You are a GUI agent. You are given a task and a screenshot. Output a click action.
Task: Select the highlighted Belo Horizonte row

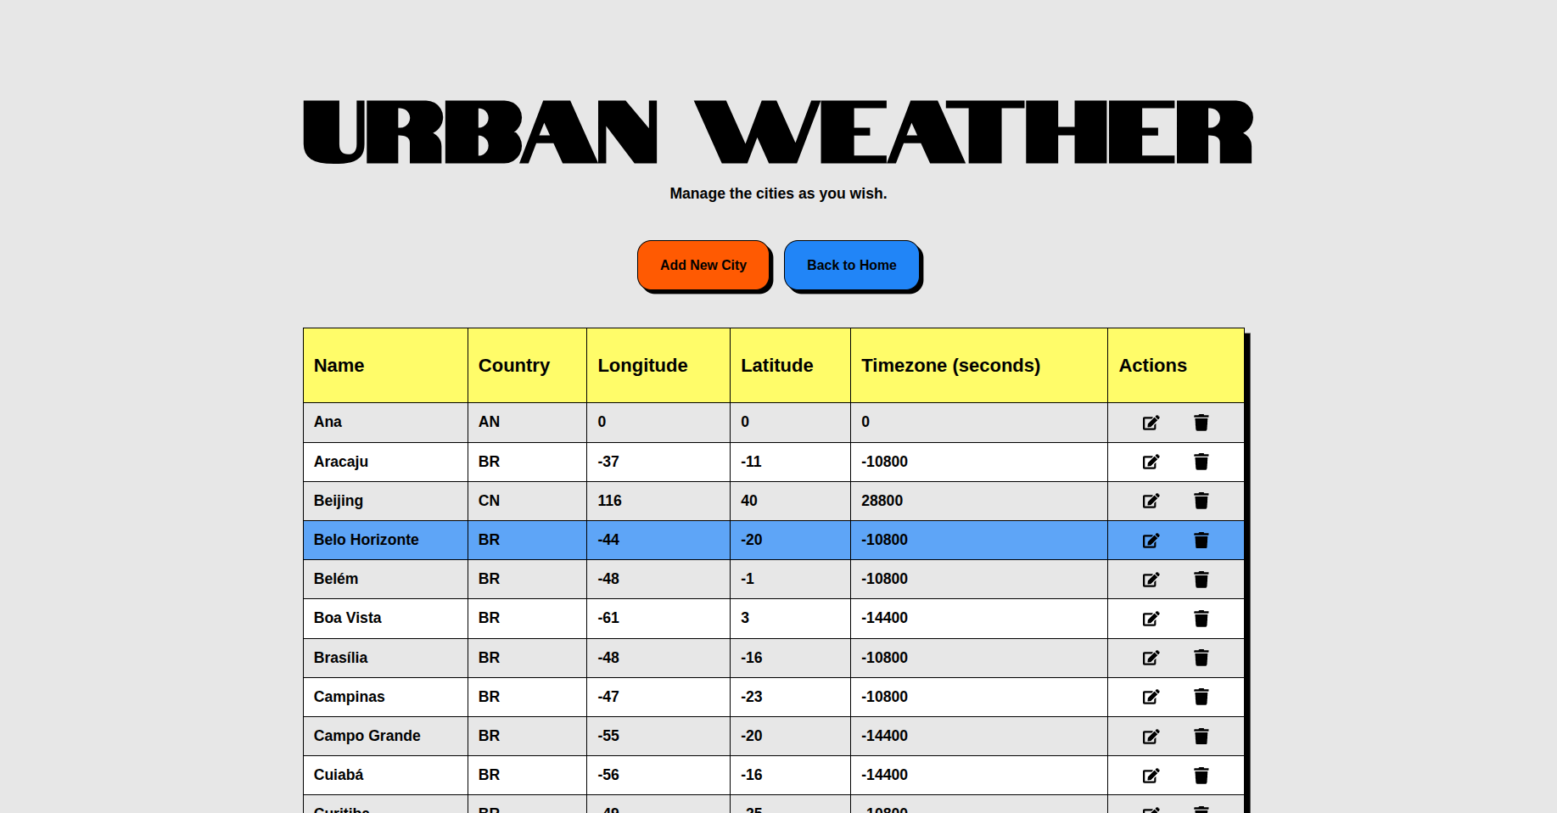[594, 540]
